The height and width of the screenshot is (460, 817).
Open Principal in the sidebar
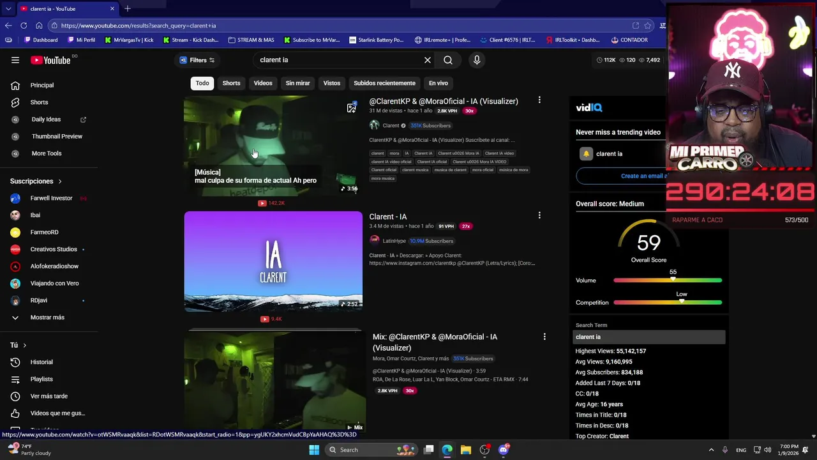[x=42, y=85]
